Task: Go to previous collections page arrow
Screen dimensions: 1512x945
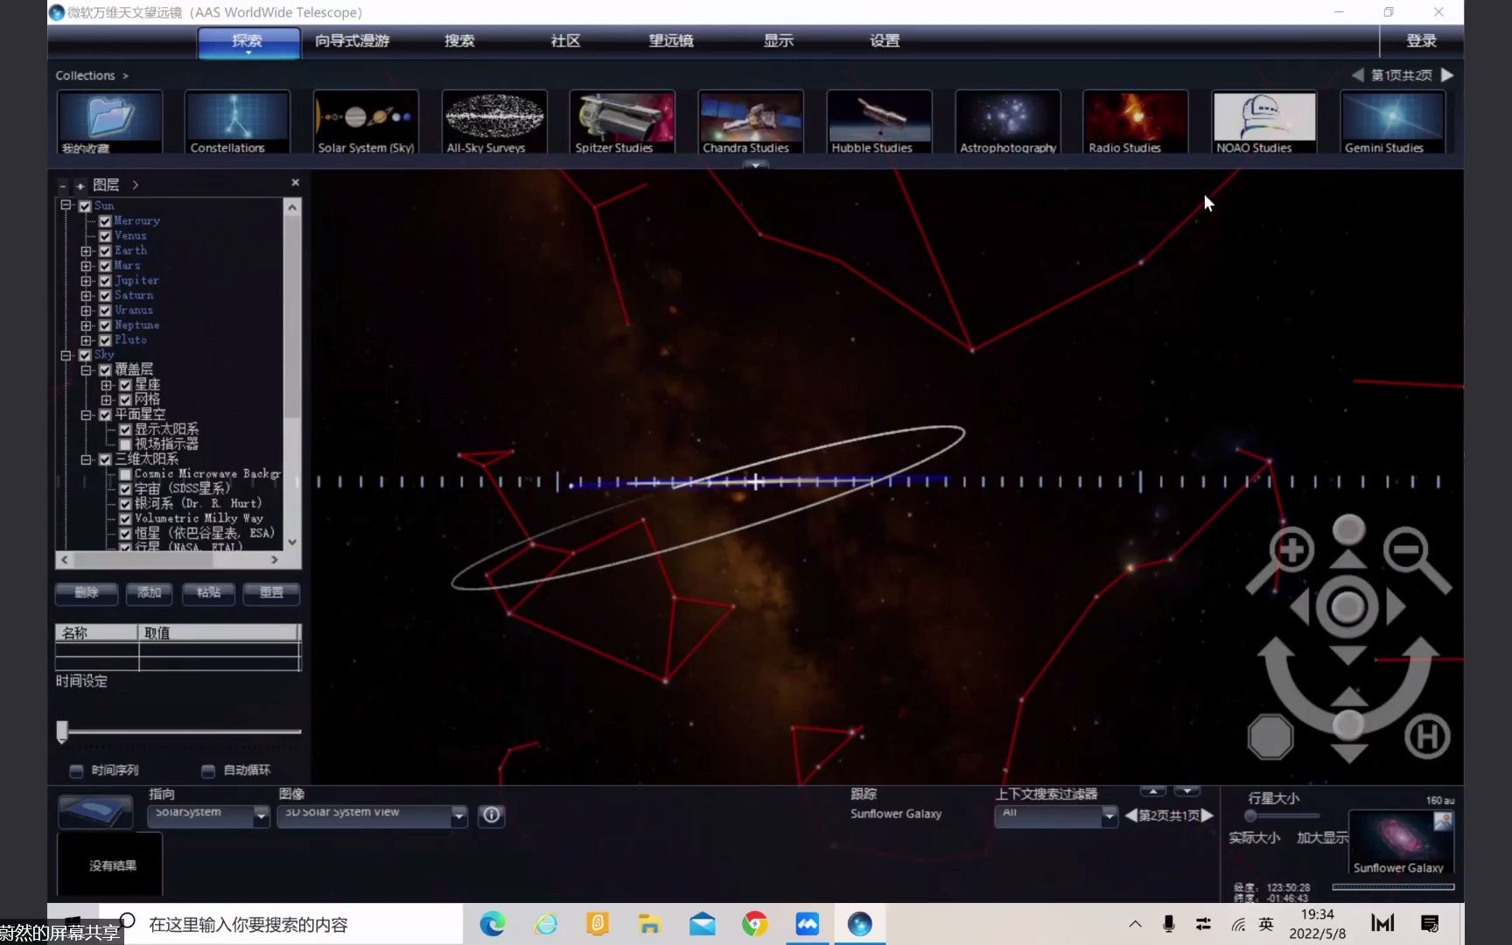Action: click(1357, 75)
